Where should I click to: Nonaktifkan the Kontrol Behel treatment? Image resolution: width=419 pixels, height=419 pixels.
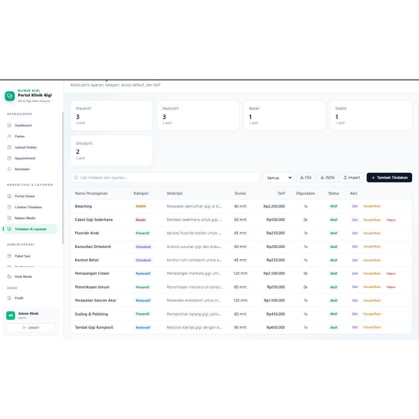(x=372, y=260)
